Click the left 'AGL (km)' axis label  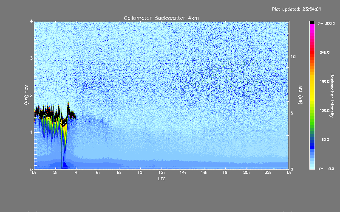tap(26, 95)
